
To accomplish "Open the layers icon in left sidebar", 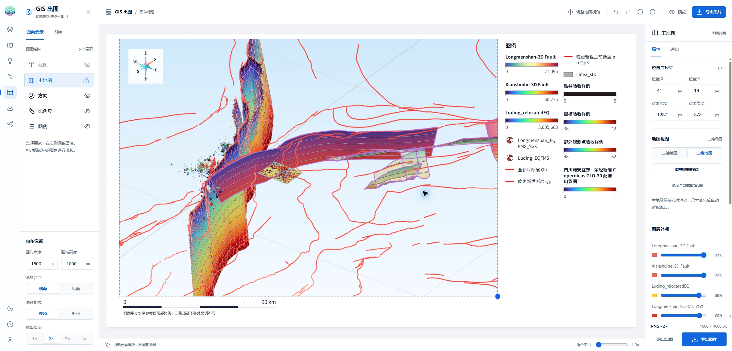I will (x=10, y=29).
